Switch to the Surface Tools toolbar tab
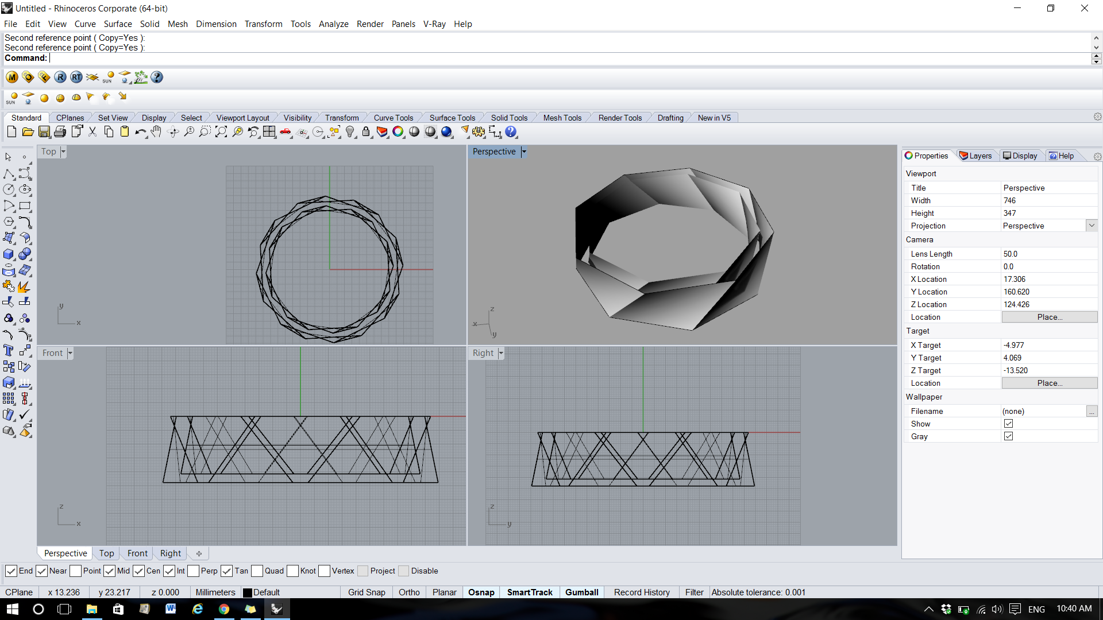Viewport: 1103px width, 620px height. tap(452, 118)
